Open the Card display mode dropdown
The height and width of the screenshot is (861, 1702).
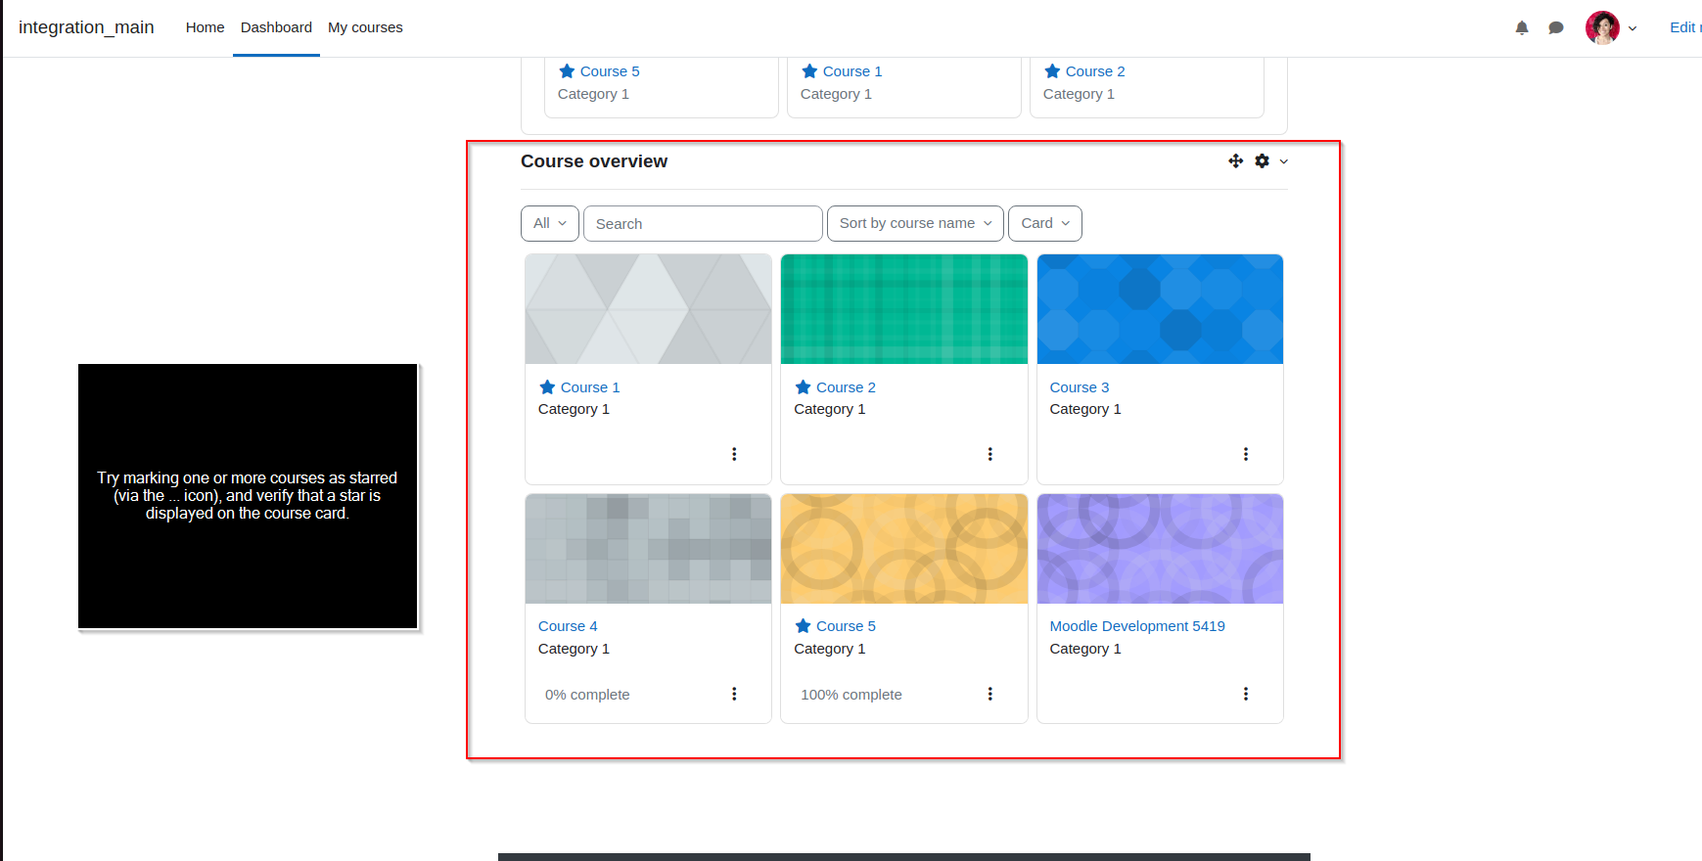click(x=1045, y=223)
